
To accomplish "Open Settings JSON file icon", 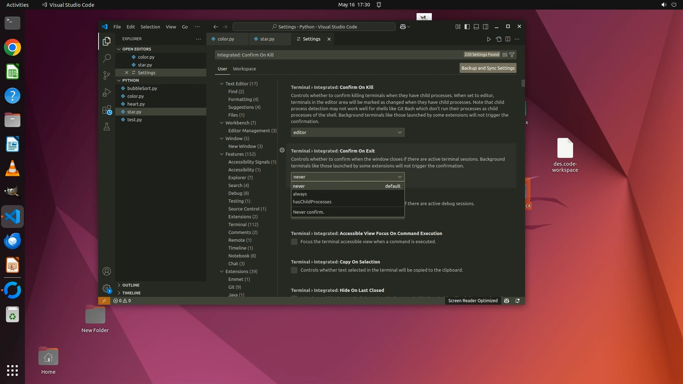I will tap(498, 39).
